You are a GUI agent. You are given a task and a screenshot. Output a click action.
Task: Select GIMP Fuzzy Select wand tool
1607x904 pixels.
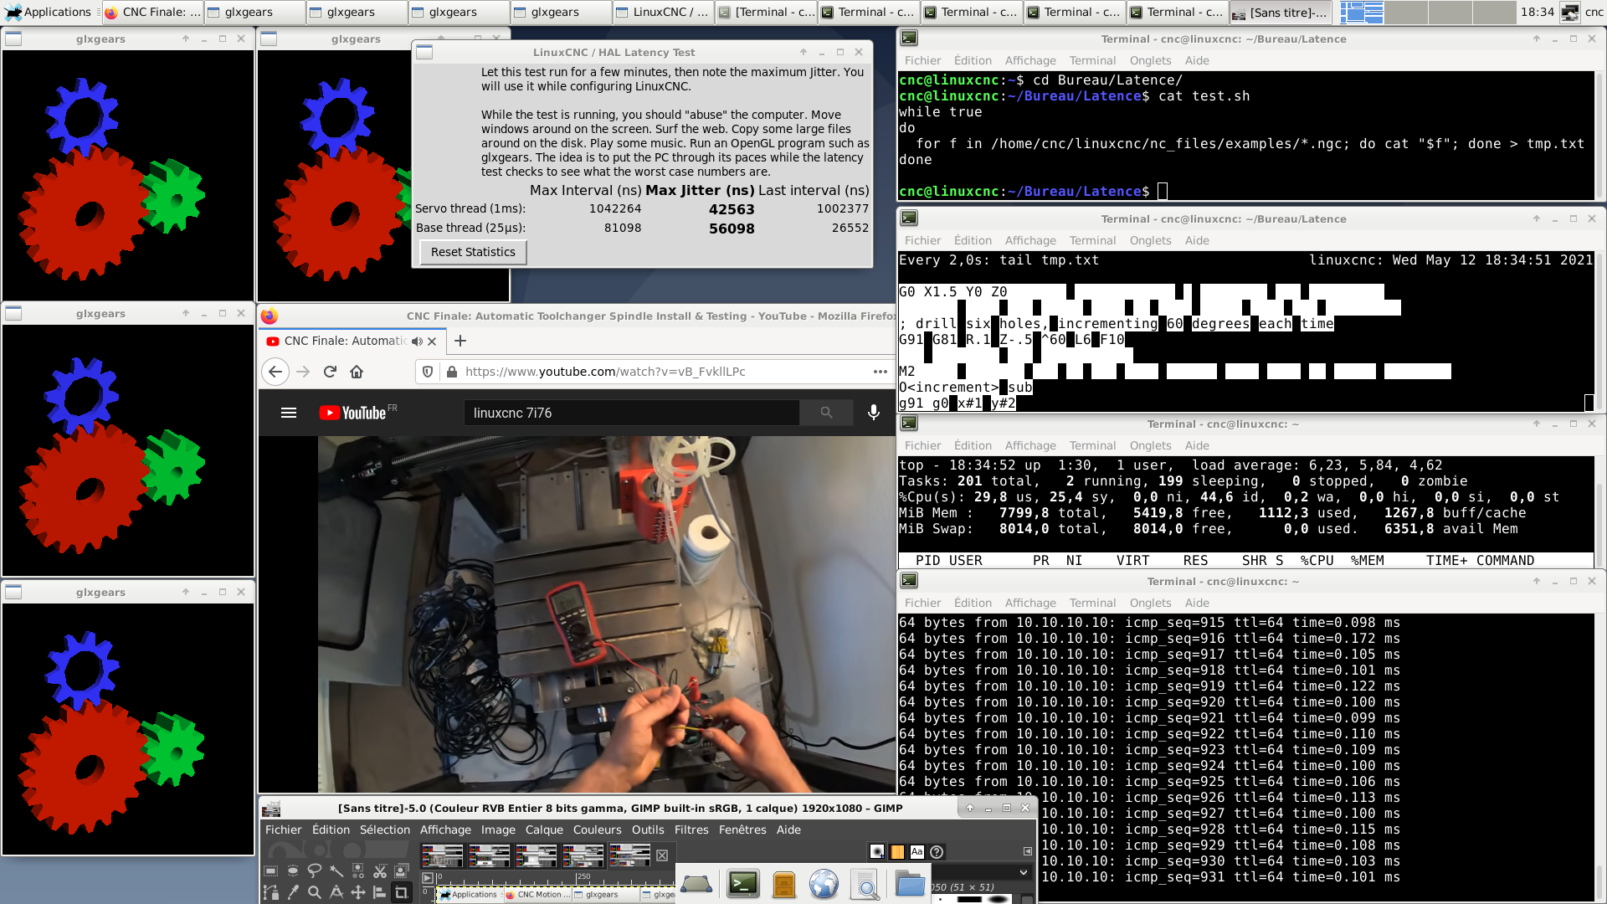tap(336, 871)
